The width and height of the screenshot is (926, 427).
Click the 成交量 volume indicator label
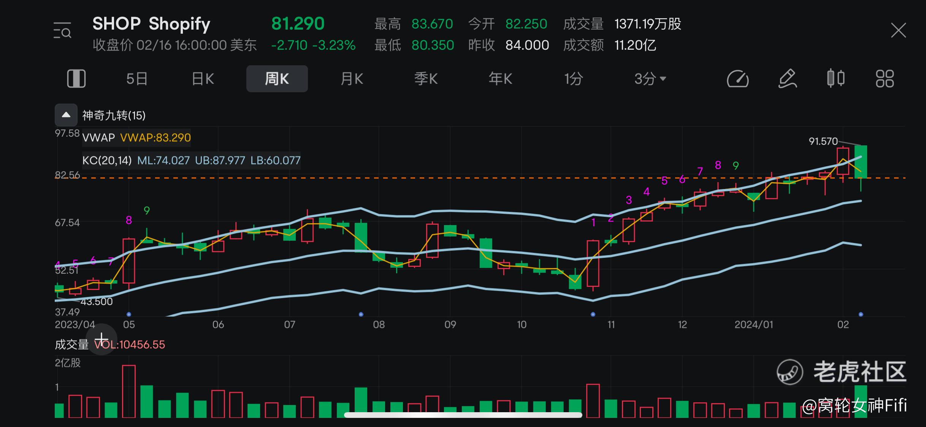(72, 345)
